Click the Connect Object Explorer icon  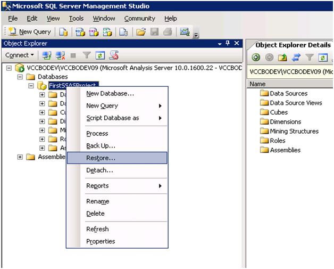[47, 55]
